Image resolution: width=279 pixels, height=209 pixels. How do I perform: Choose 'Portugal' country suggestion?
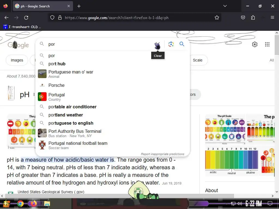113,97
